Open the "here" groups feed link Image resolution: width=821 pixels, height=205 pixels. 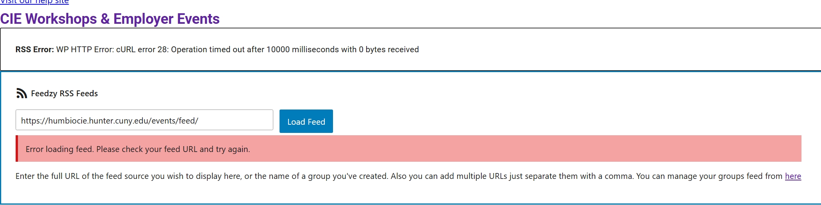click(793, 176)
